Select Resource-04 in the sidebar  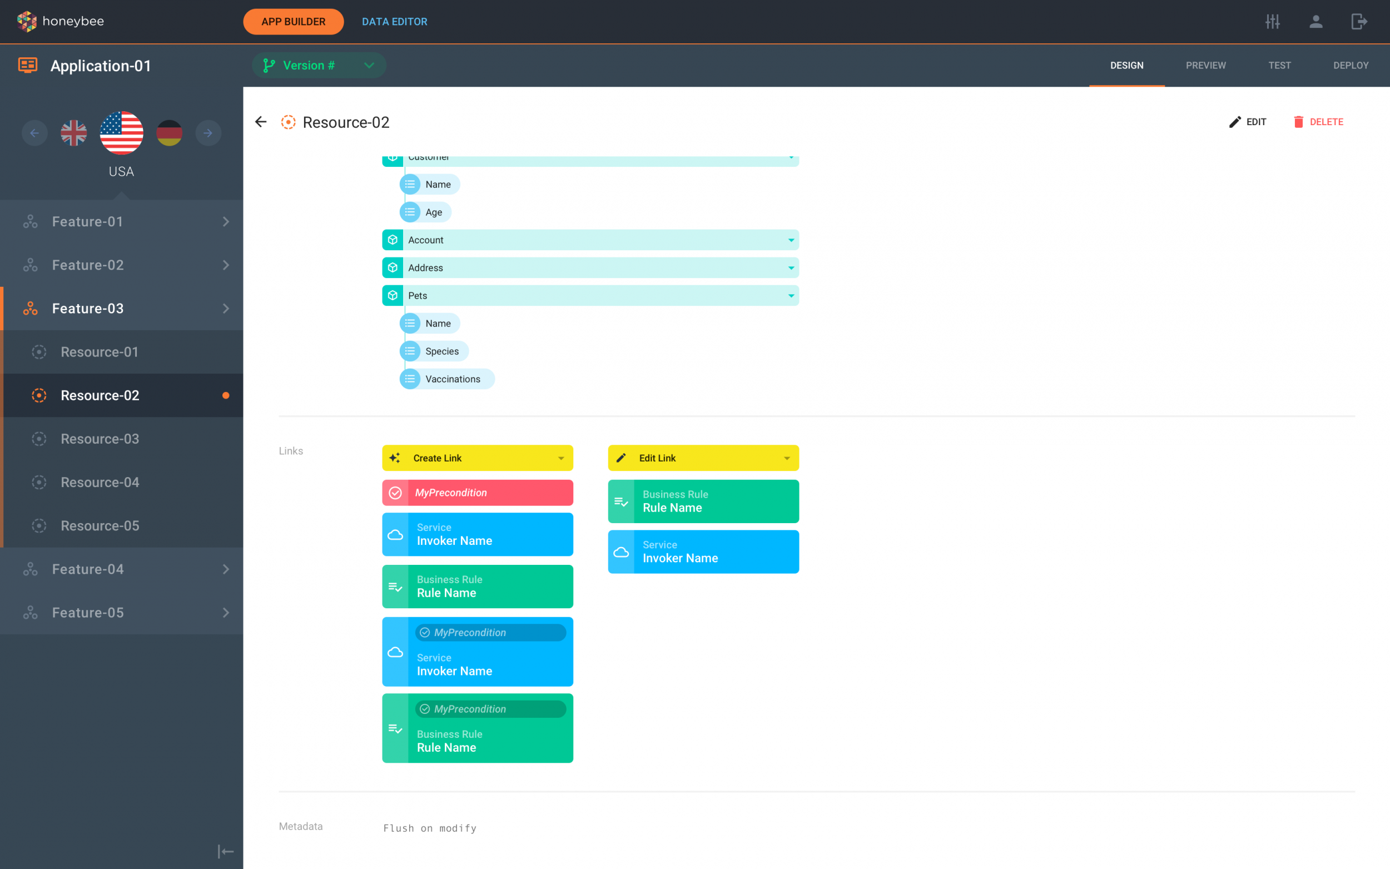(x=100, y=482)
